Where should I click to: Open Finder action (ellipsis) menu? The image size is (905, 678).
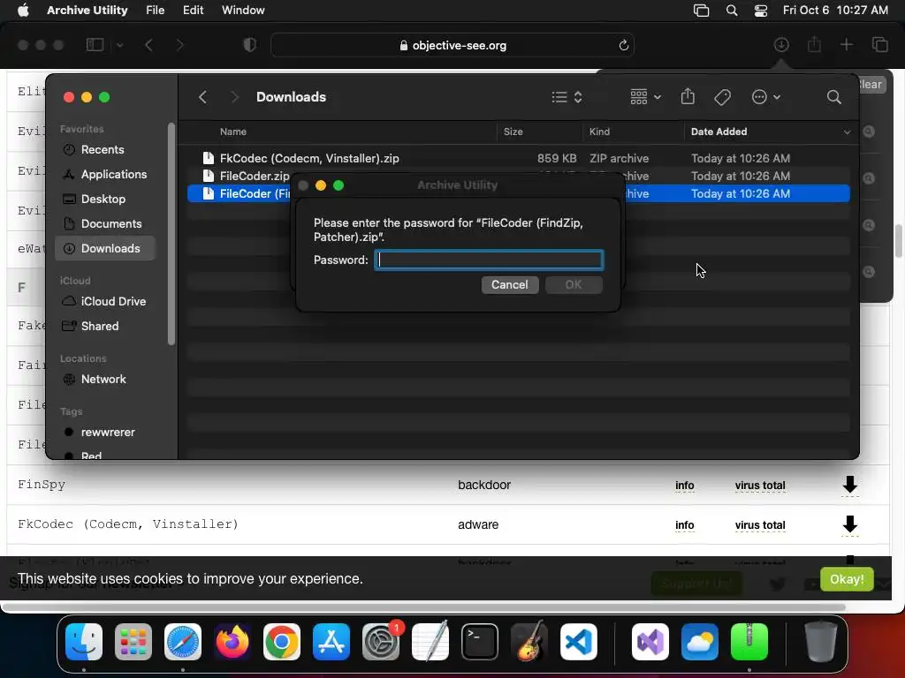click(766, 97)
